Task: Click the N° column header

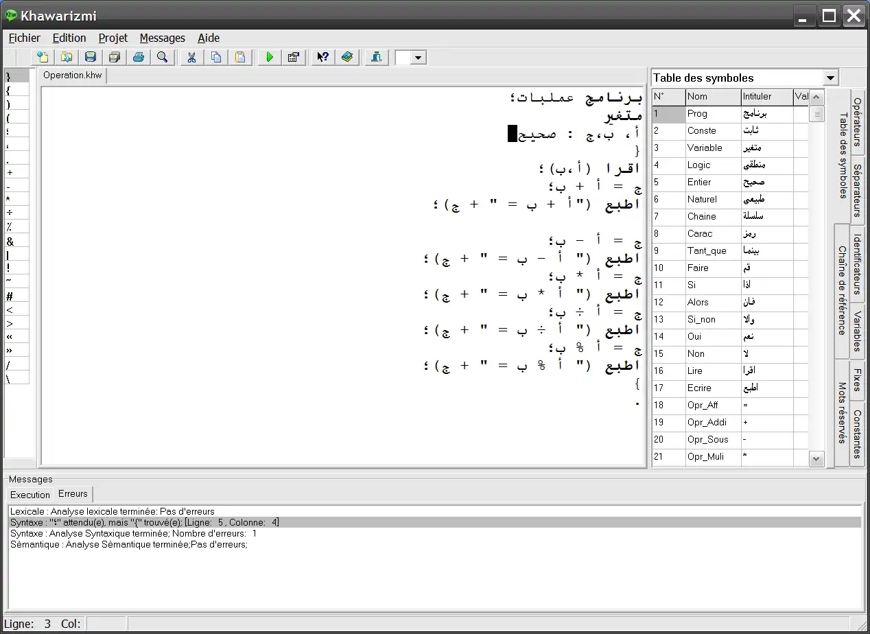Action: [668, 97]
